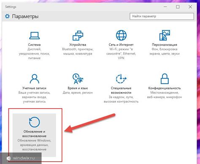Select the Сеть и Интернет title

[x=121, y=45]
